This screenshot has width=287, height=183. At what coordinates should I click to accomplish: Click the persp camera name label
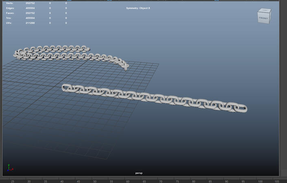(139, 173)
